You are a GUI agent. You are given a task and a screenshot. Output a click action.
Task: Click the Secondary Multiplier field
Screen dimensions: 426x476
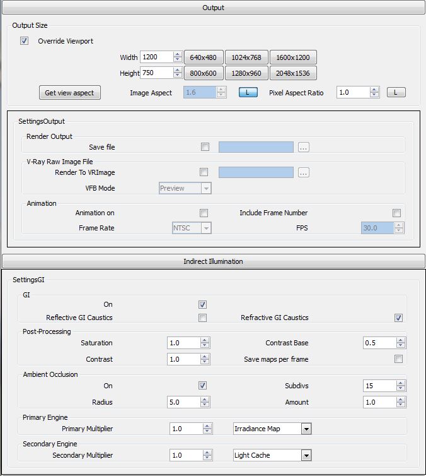click(186, 455)
